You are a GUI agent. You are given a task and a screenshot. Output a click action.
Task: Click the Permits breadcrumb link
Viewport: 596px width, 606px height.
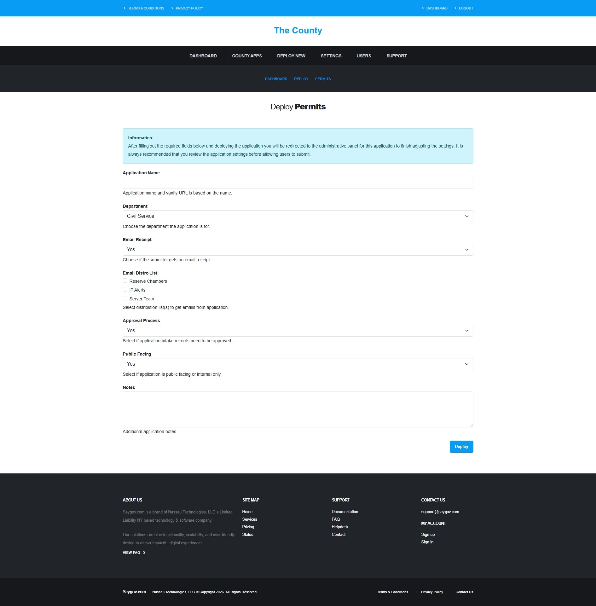coord(323,79)
